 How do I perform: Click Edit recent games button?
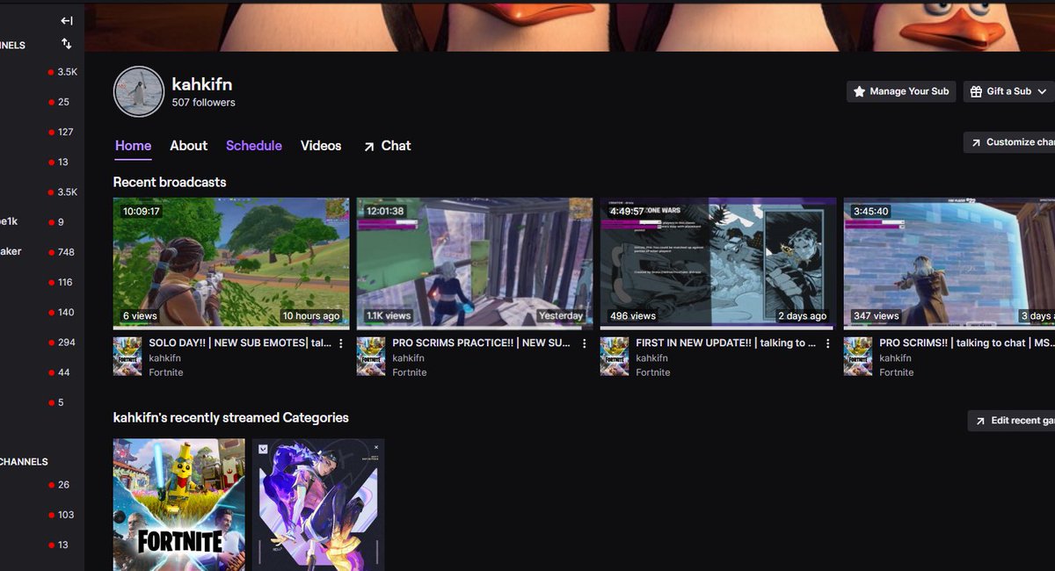tap(1012, 421)
